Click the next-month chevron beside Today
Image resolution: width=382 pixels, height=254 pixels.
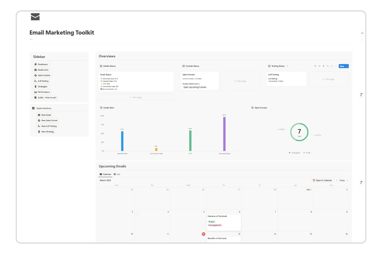(348, 180)
